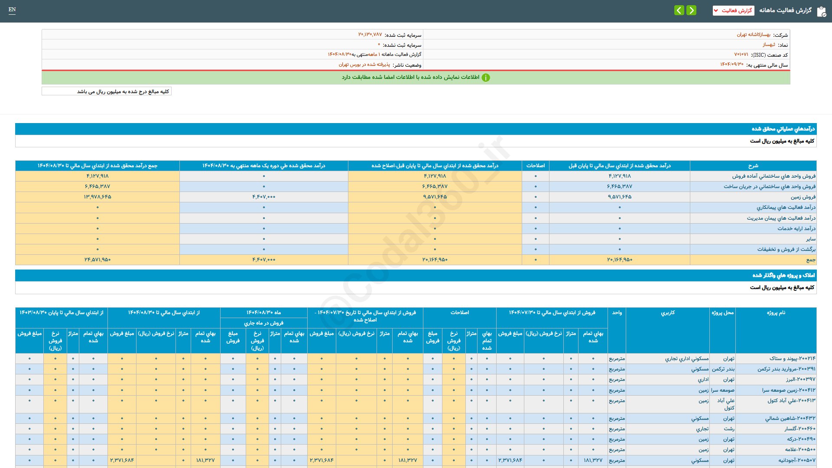Go to next report with right arrow
This screenshot has height=468, width=832.
(x=692, y=10)
